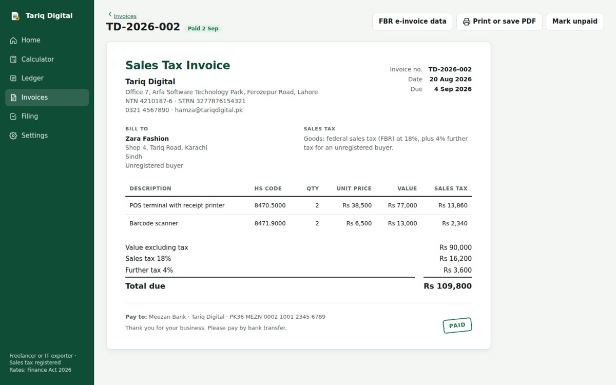616x385 pixels.
Task: Click the Settings gear icon
Action: tap(13, 136)
